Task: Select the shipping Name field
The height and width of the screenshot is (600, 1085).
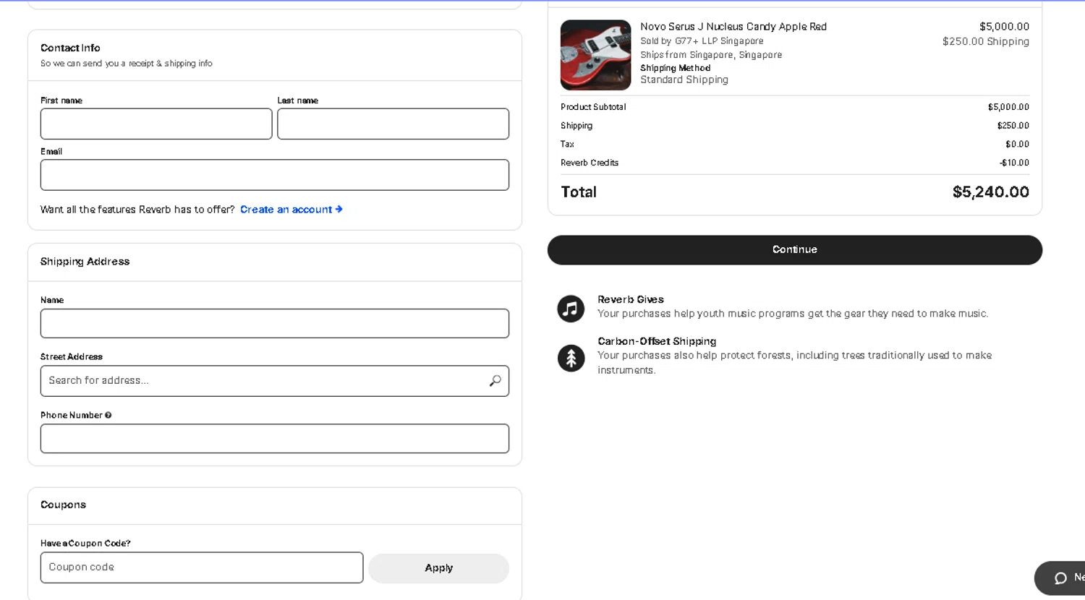Action: 275,323
